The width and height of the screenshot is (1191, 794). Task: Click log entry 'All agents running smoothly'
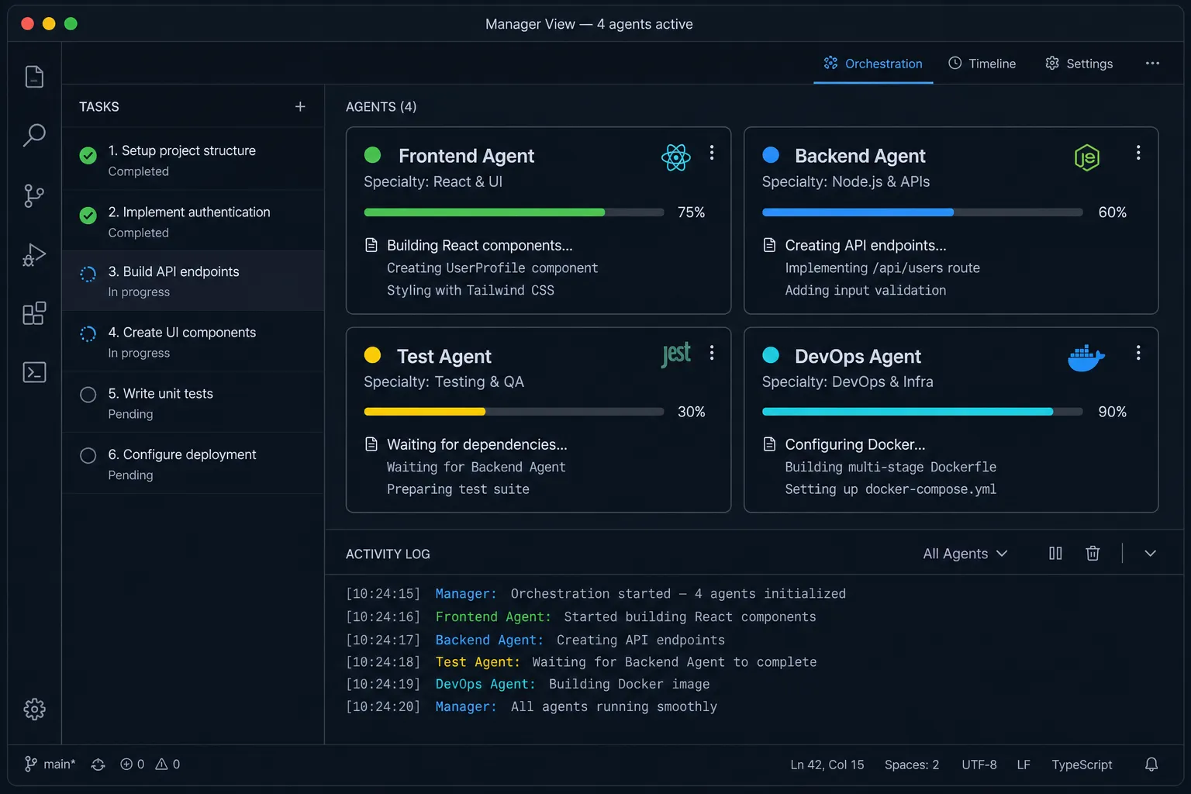tap(614, 706)
